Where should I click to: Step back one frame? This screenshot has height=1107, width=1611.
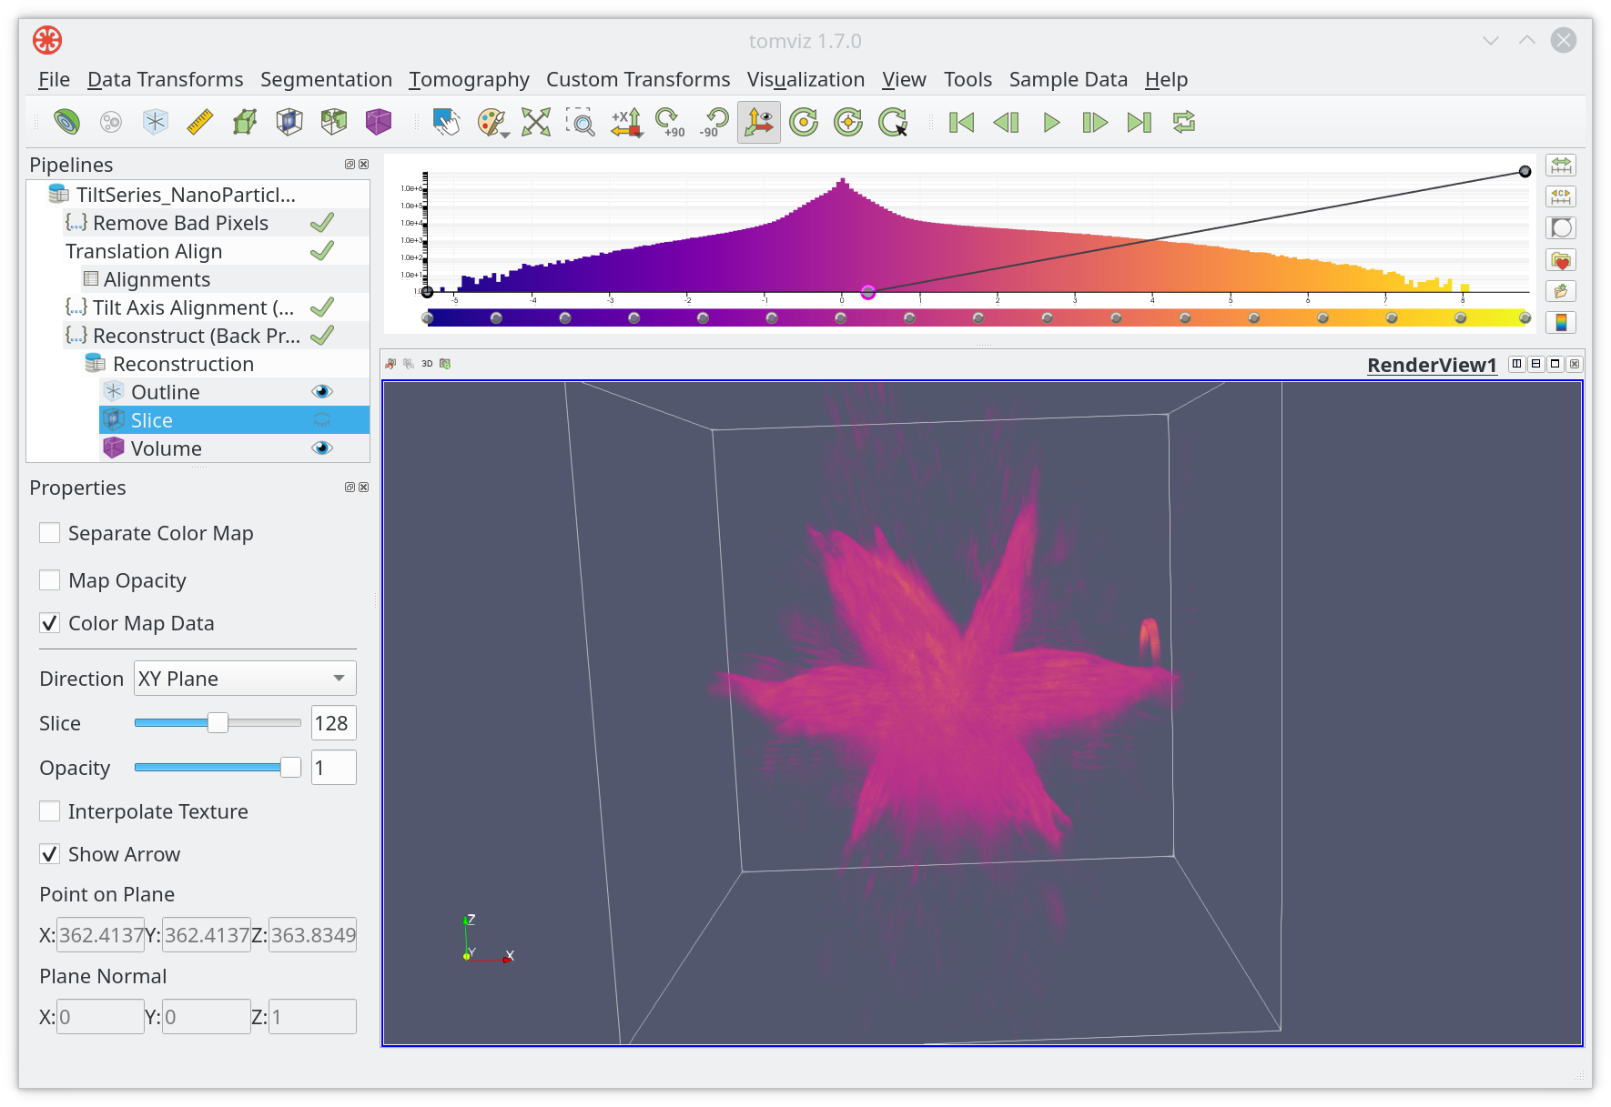(x=1007, y=122)
